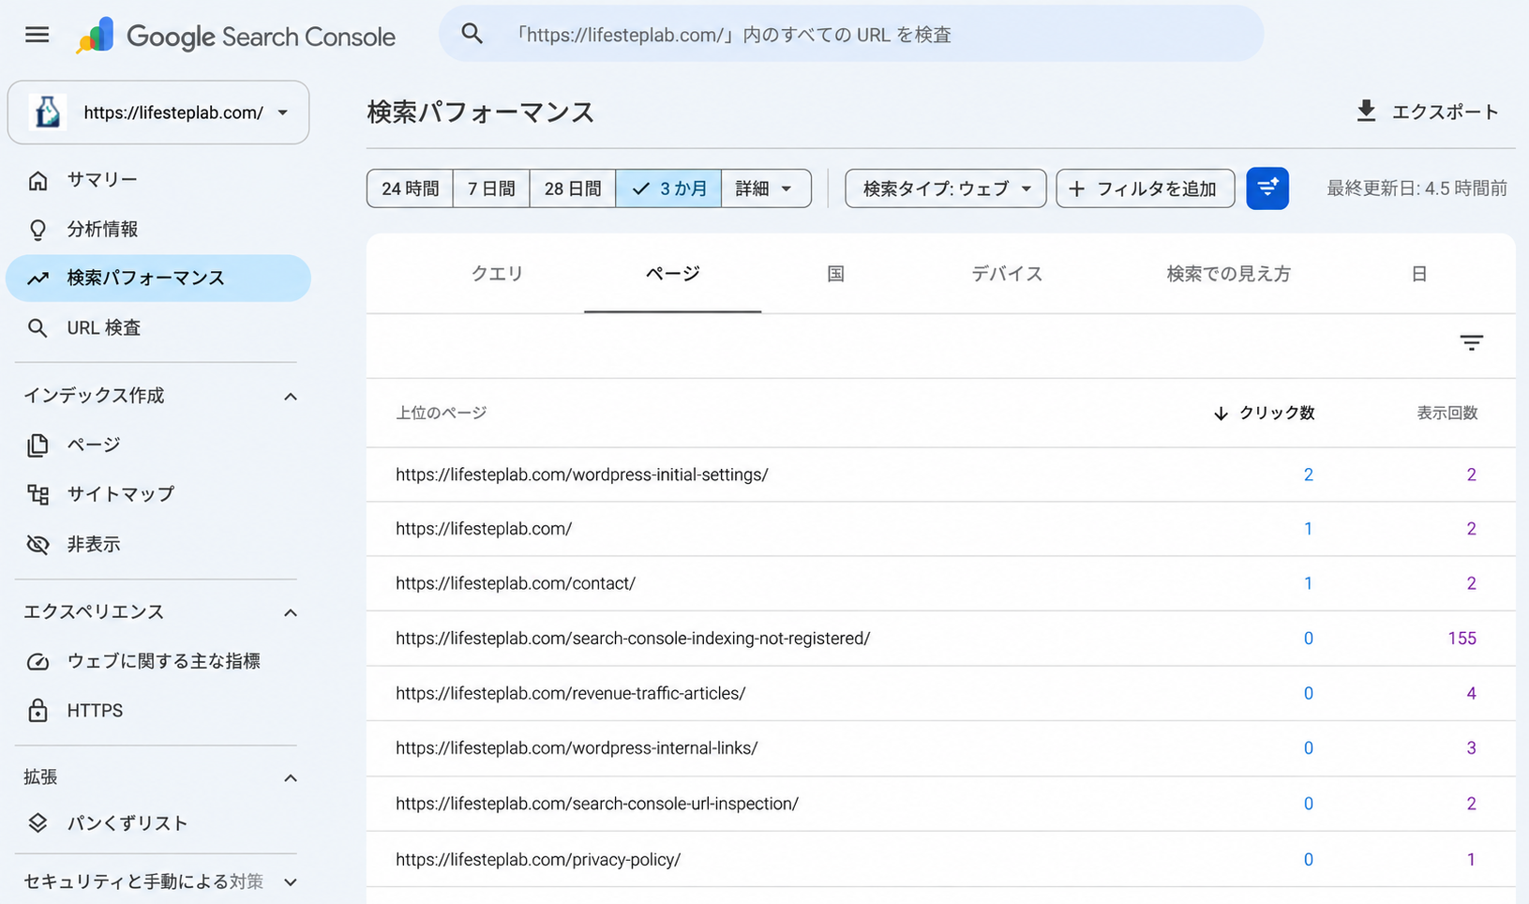Select the 3 か月 date range
This screenshot has height=904, width=1529.
point(668,188)
